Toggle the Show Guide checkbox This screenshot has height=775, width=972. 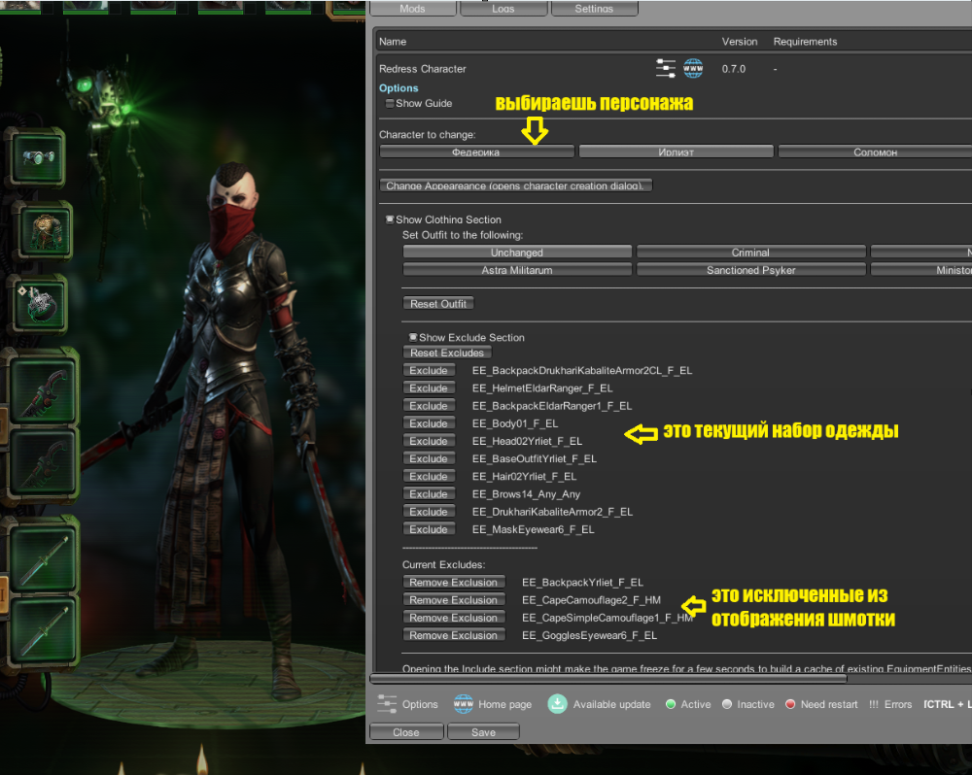click(390, 104)
